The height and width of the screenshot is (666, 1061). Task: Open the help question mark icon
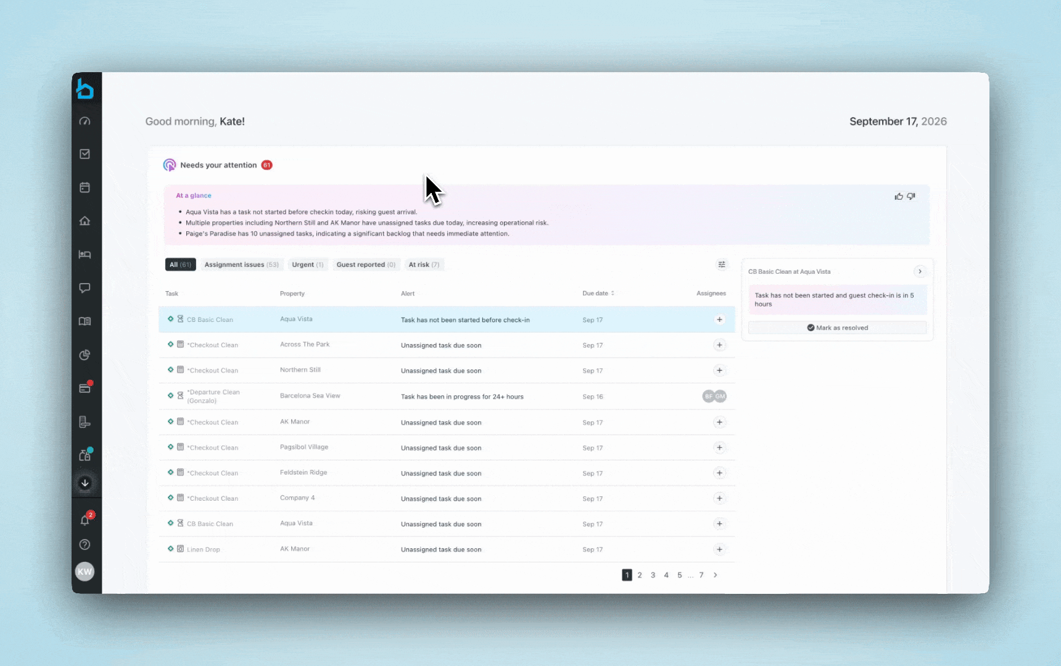(x=85, y=545)
